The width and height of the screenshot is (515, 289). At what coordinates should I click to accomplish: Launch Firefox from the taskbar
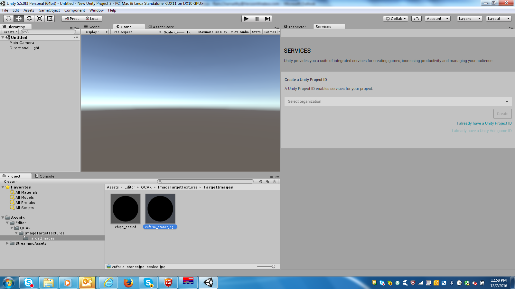[x=128, y=283]
